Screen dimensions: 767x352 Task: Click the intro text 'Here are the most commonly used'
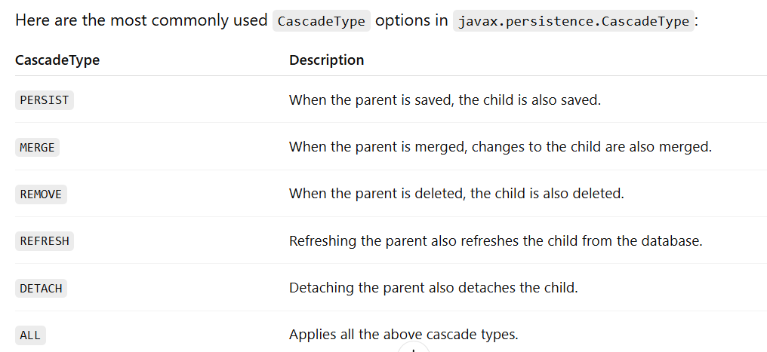(141, 20)
